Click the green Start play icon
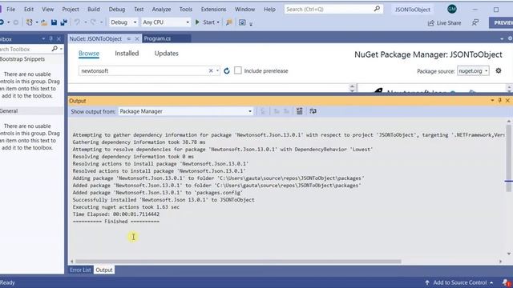The height and width of the screenshot is (288, 513). (197, 22)
